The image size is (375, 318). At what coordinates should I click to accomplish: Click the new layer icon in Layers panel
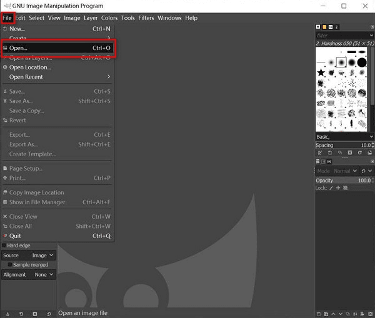pyautogui.click(x=319, y=313)
